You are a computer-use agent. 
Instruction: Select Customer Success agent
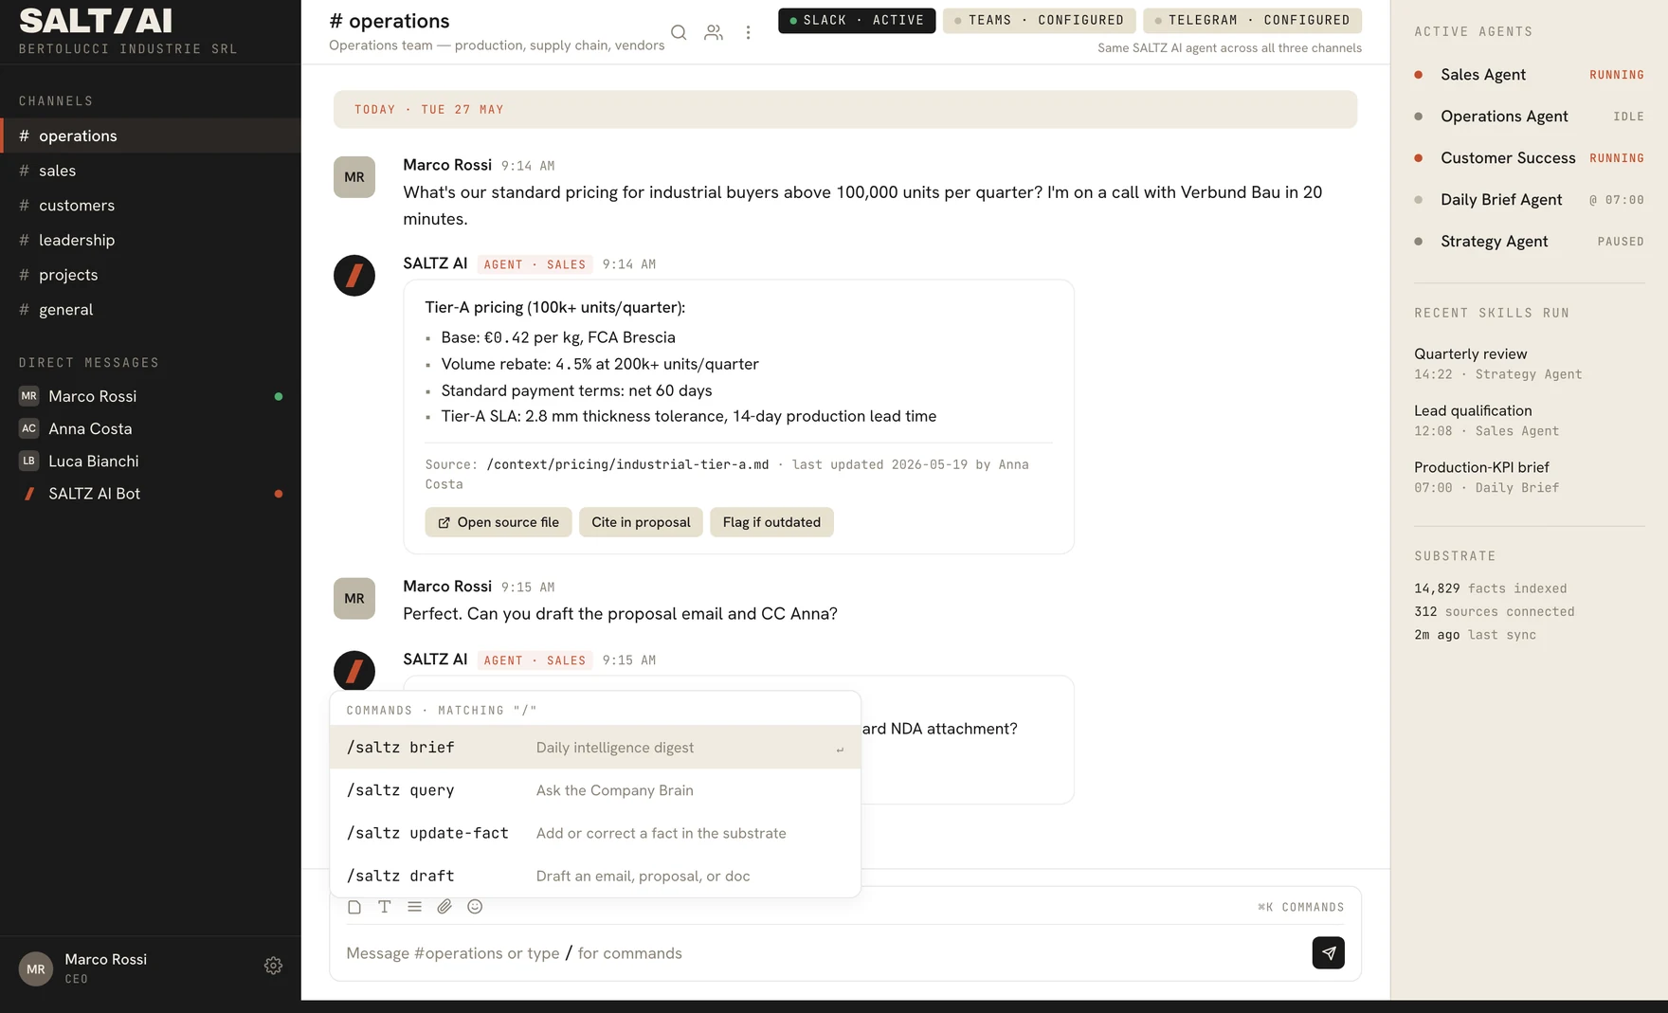click(x=1529, y=158)
